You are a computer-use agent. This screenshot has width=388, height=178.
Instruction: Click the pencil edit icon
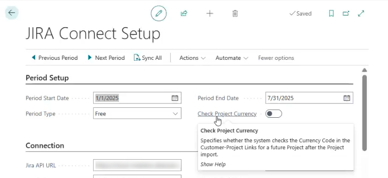pos(159,13)
